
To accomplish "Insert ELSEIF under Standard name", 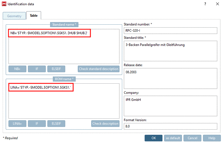I will [x=56, y=69].
